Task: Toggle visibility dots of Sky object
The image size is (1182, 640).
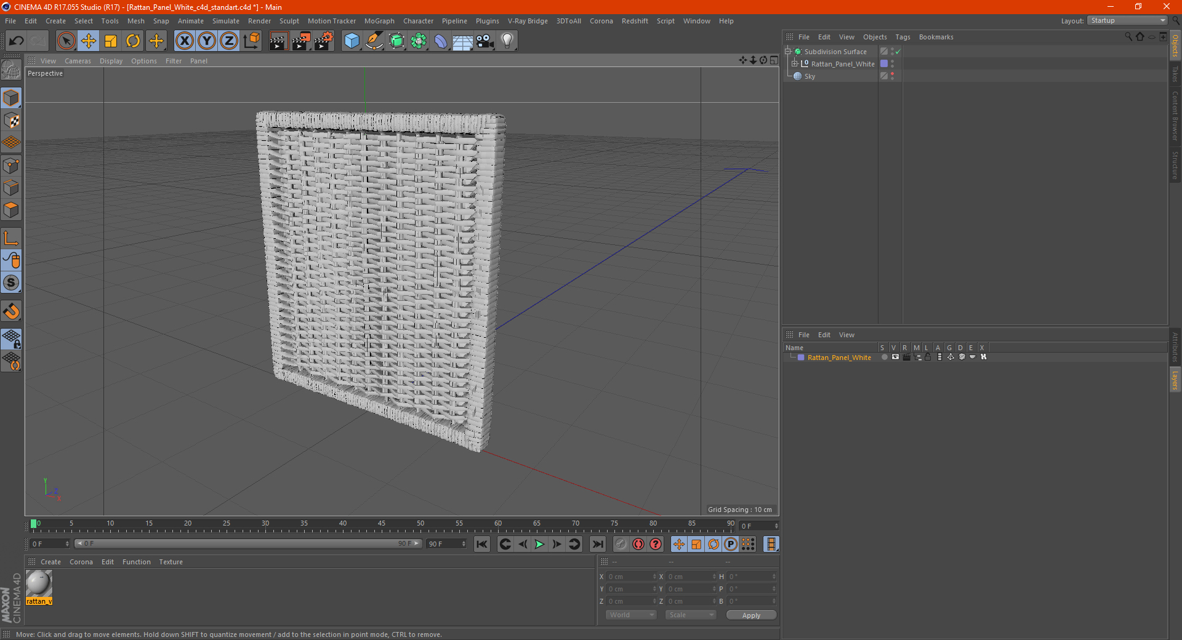Action: (892, 76)
